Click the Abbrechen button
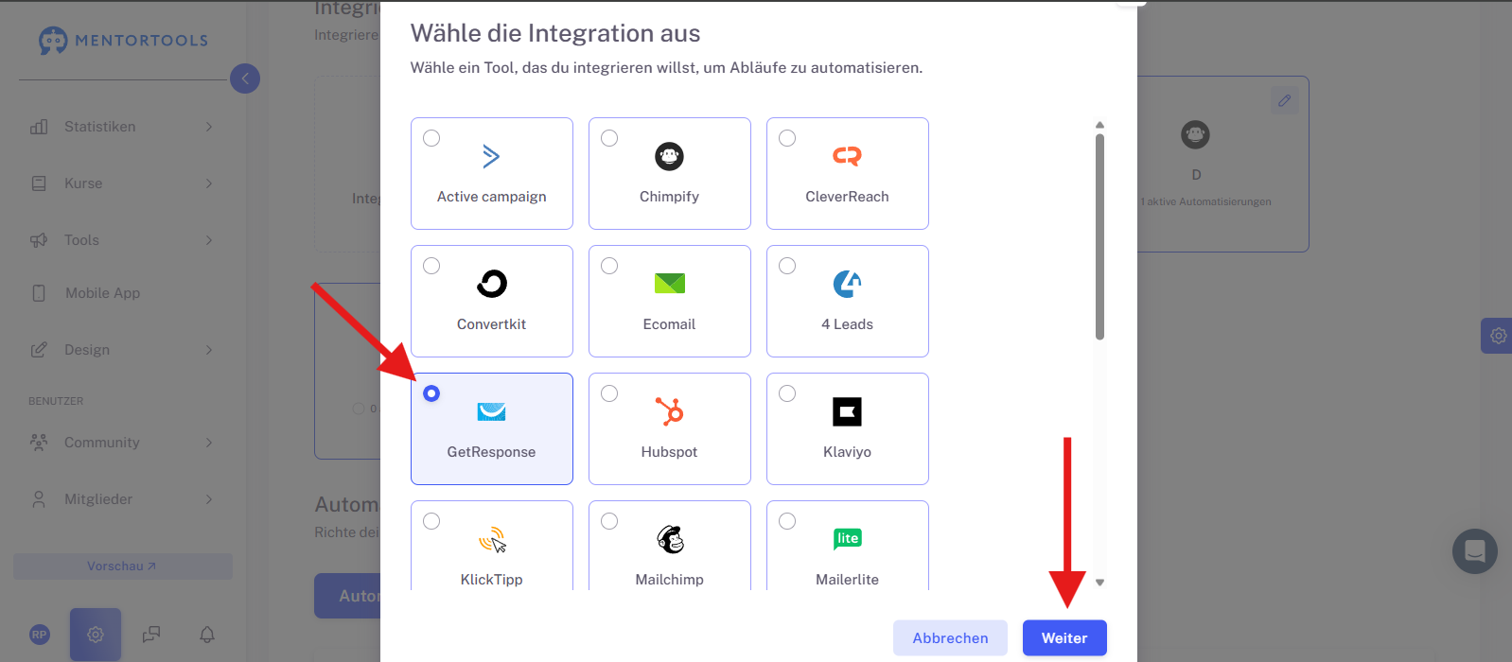1512x662 pixels. click(x=950, y=637)
